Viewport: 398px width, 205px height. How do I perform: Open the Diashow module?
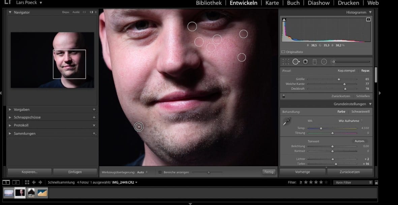pos(318,3)
